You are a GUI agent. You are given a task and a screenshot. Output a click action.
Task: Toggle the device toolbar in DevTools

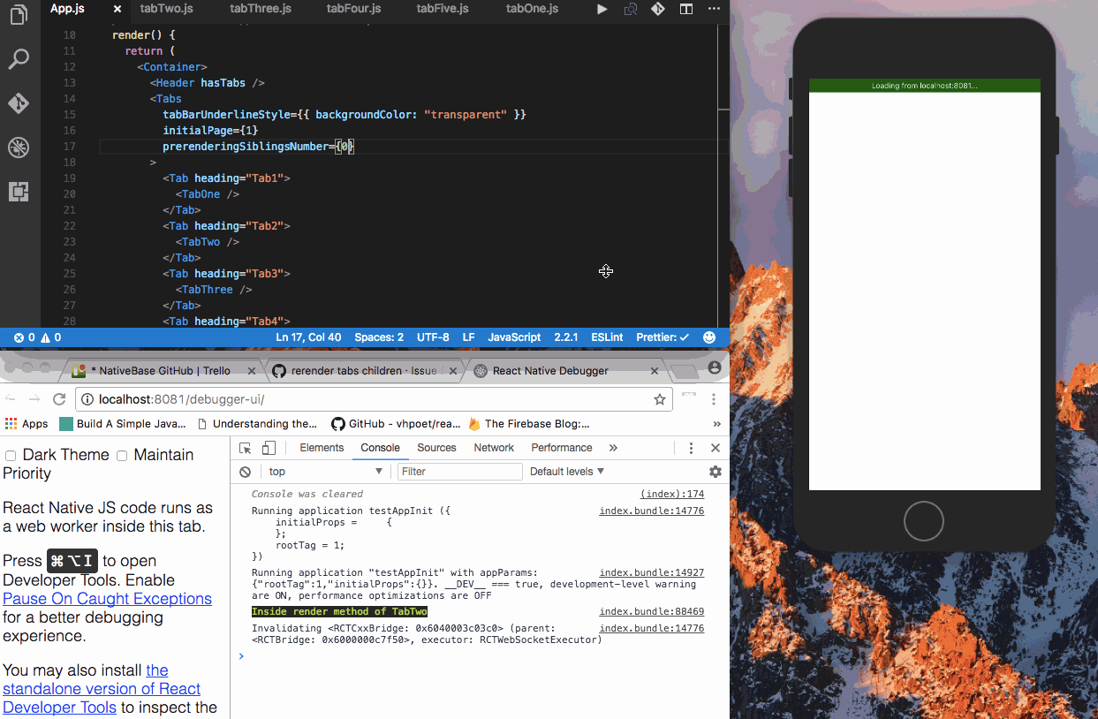pos(269,448)
